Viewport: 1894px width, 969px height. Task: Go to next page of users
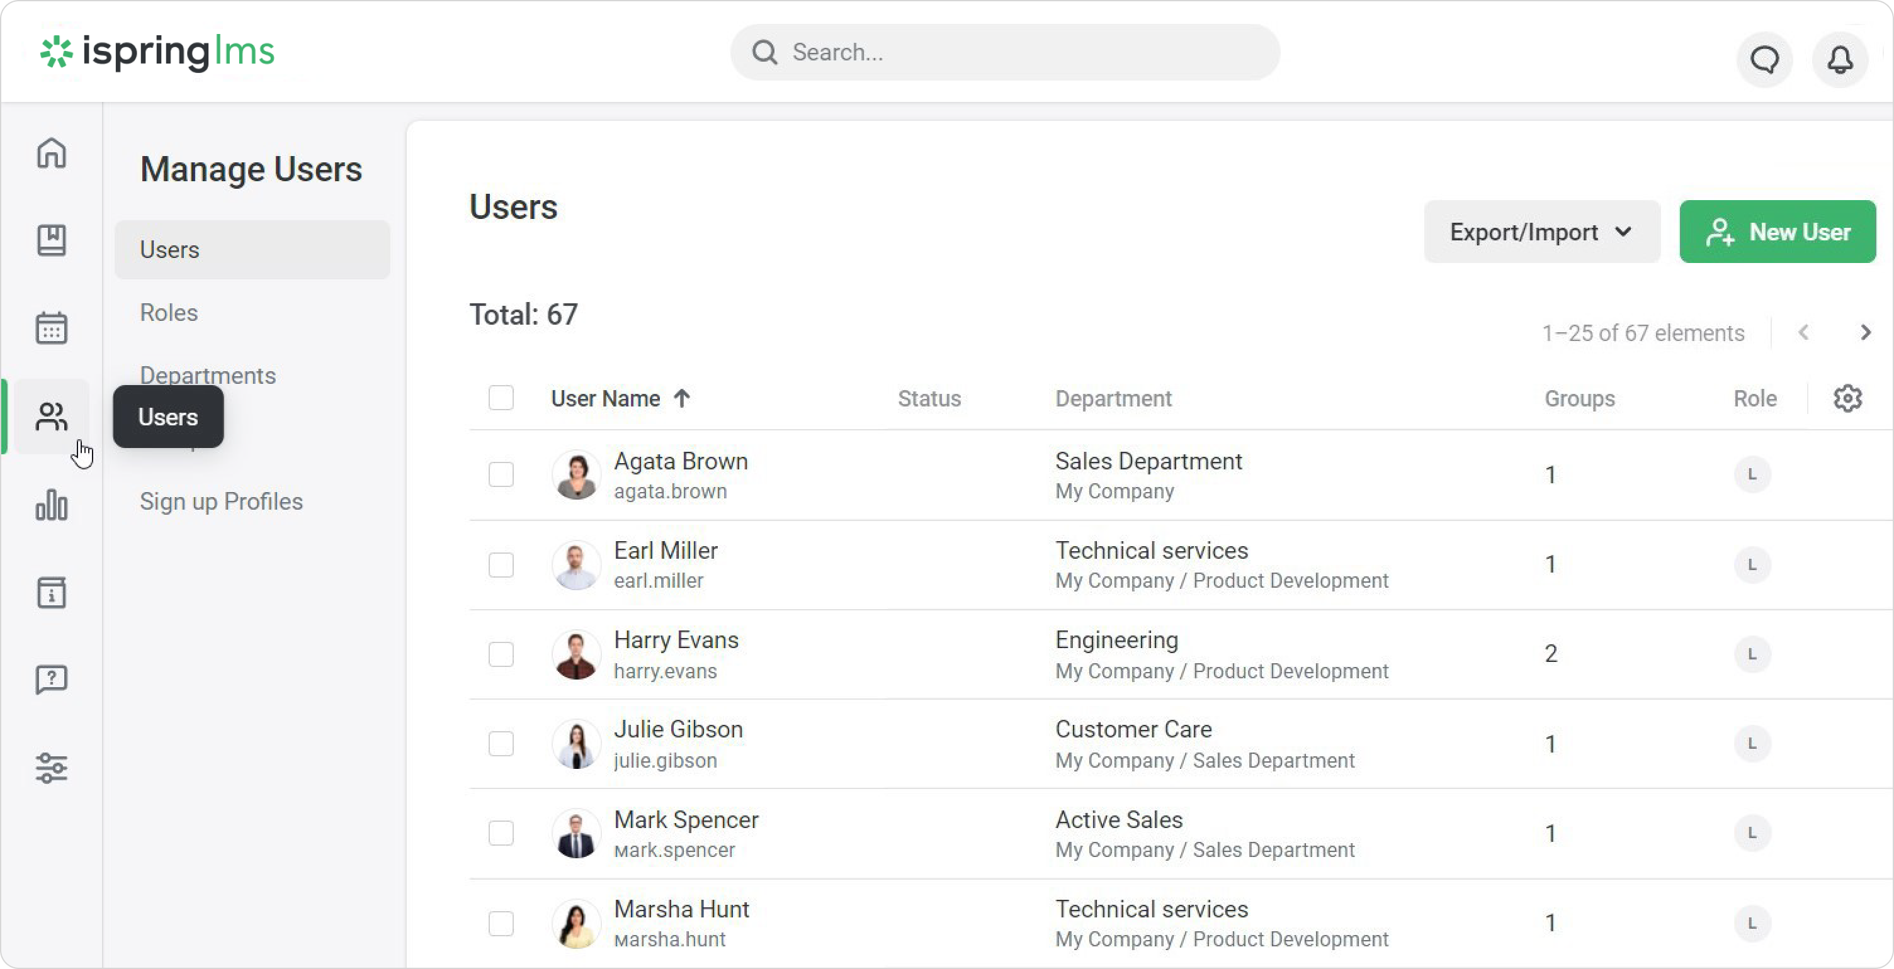1864,333
